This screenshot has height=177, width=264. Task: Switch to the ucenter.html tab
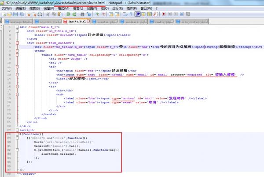click(x=48, y=22)
